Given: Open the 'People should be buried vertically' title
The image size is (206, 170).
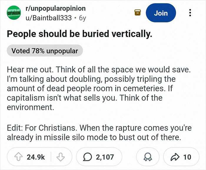Looking at the screenshot, I should pyautogui.click(x=80, y=34).
